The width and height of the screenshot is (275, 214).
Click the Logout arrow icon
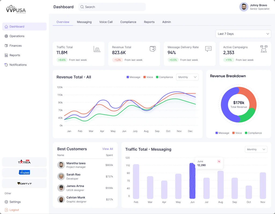pos(6,210)
